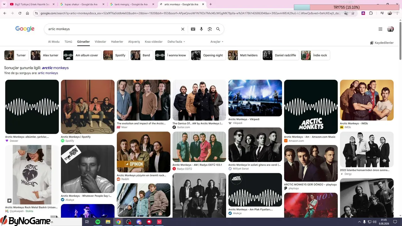
Task: Show hidden system tray icons
Action: (x=359, y=222)
